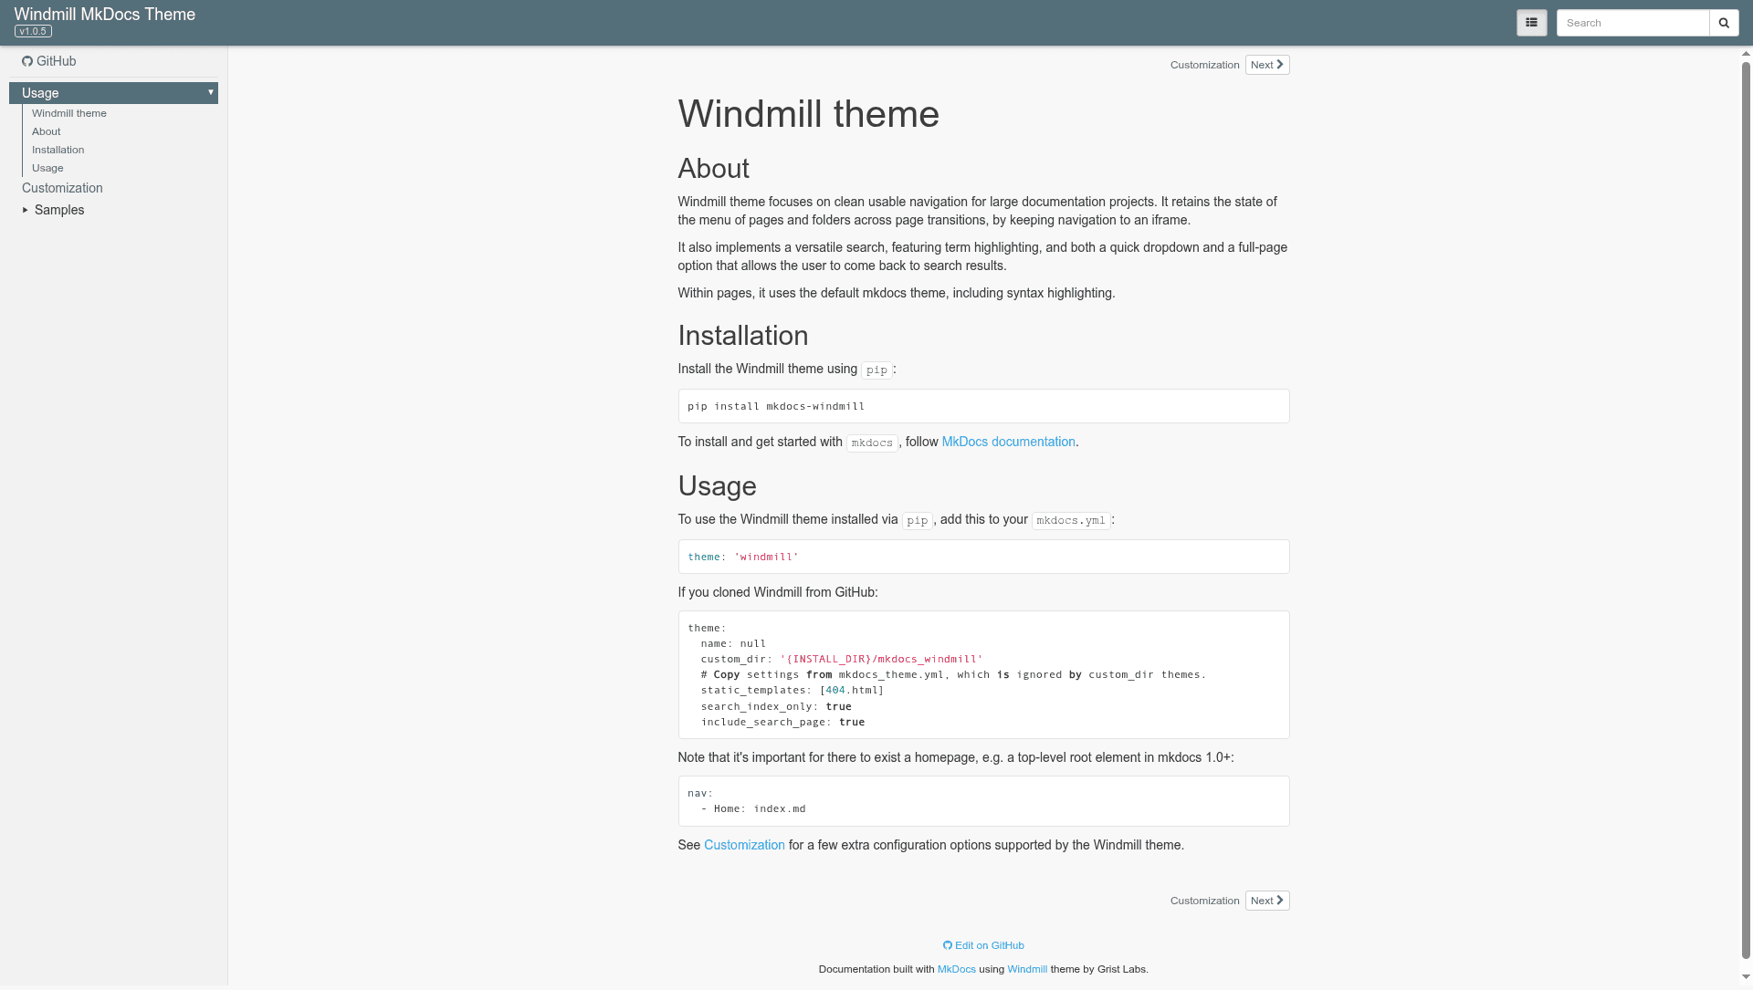Follow the inline Customization link
The height and width of the screenshot is (990, 1753).
[x=744, y=845]
